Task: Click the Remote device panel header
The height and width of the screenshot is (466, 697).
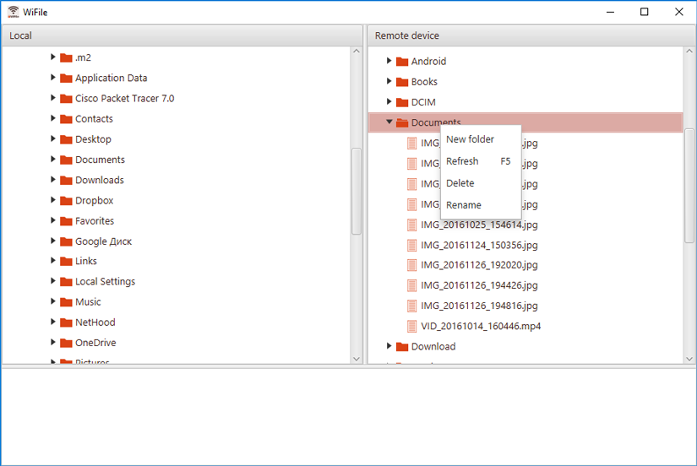Action: click(531, 35)
